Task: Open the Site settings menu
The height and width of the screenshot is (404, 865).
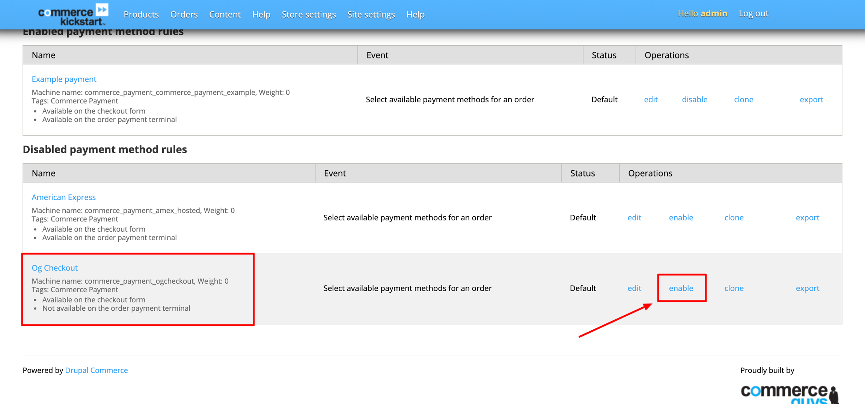Action: pos(371,15)
